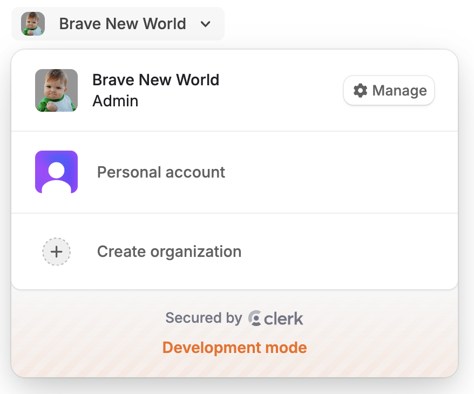Open the Manage organization button
This screenshot has width=474, height=394.
click(x=389, y=91)
